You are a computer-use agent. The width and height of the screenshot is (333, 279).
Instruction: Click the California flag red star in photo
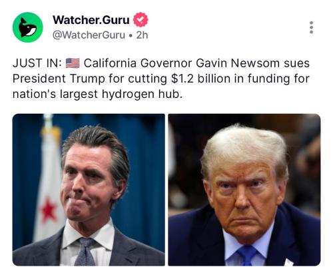point(48,209)
